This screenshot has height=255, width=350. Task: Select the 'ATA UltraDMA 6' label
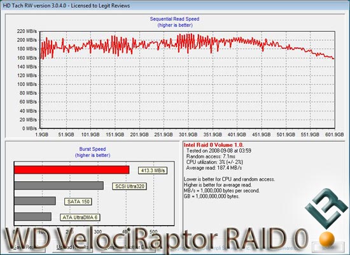[x=80, y=217]
